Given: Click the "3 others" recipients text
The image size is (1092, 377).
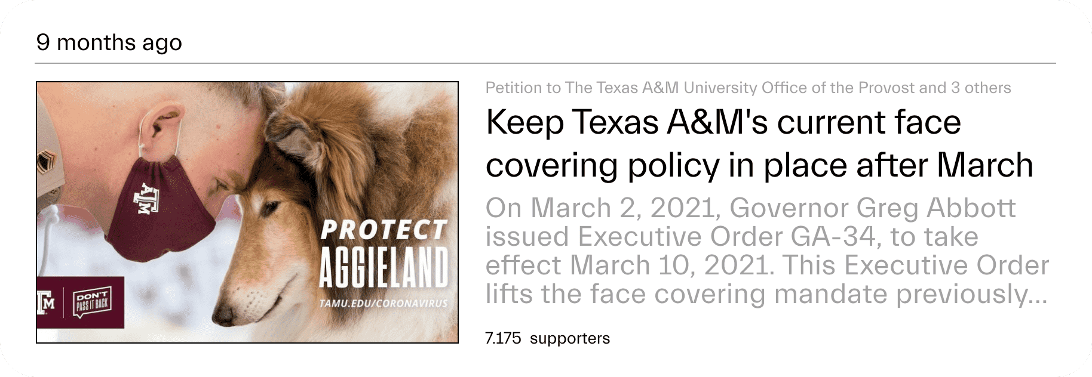Looking at the screenshot, I should click(x=981, y=88).
